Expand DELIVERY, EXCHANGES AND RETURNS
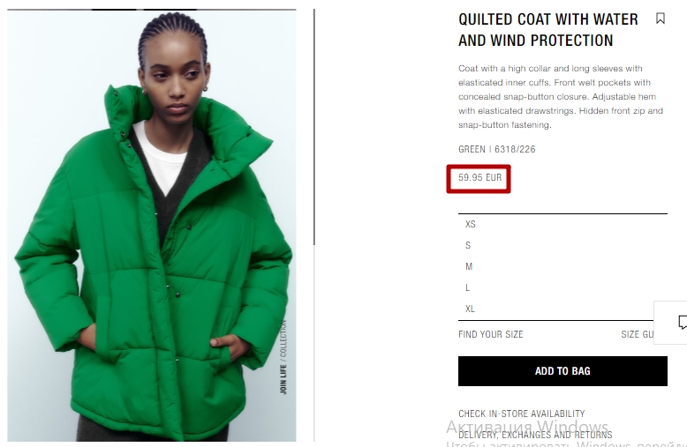Screen dimensions: 687x447 tap(535, 435)
